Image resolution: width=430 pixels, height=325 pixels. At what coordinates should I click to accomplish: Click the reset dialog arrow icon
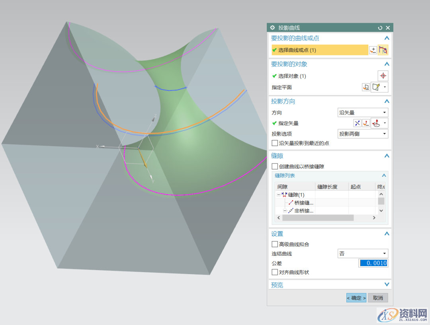[380, 28]
